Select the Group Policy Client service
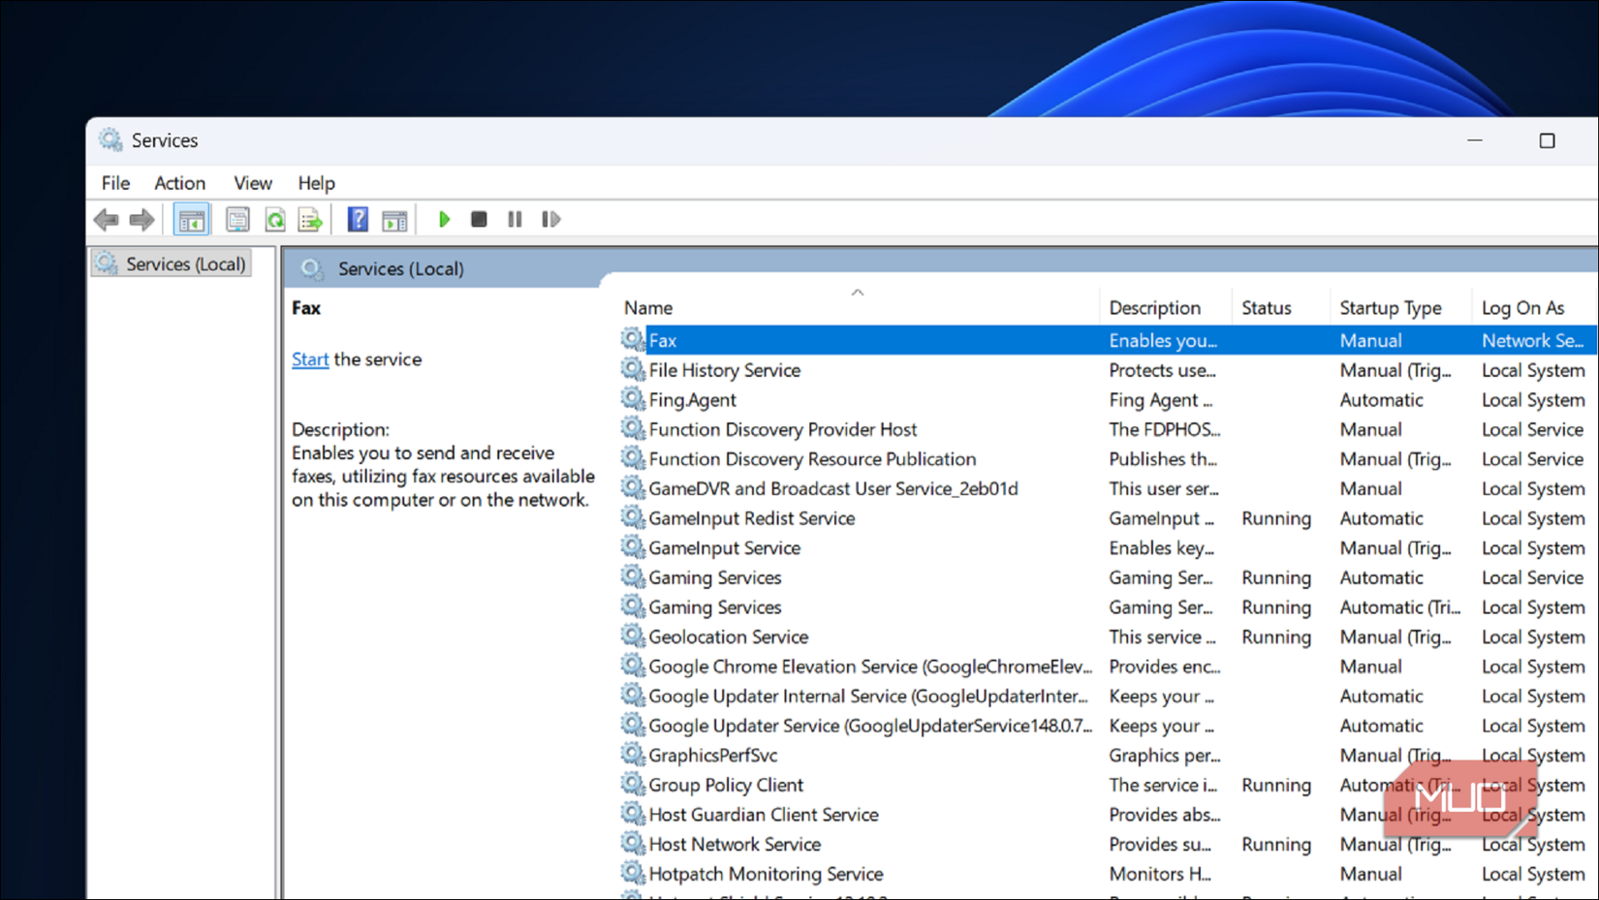Screen dimensions: 1599x900 725,785
